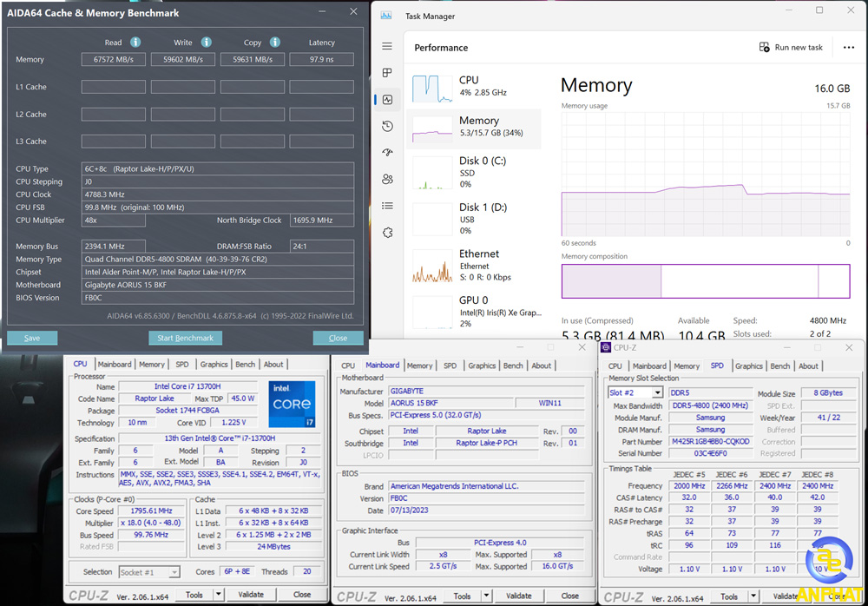Click the empty L1 Cache Read field

coord(114,87)
